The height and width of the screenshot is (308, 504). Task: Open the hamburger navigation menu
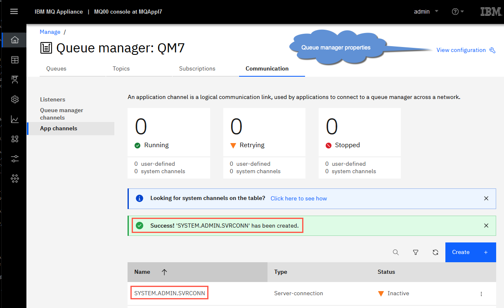pos(14,12)
